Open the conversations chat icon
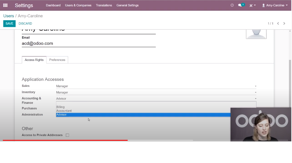 pyautogui.click(x=241, y=5)
